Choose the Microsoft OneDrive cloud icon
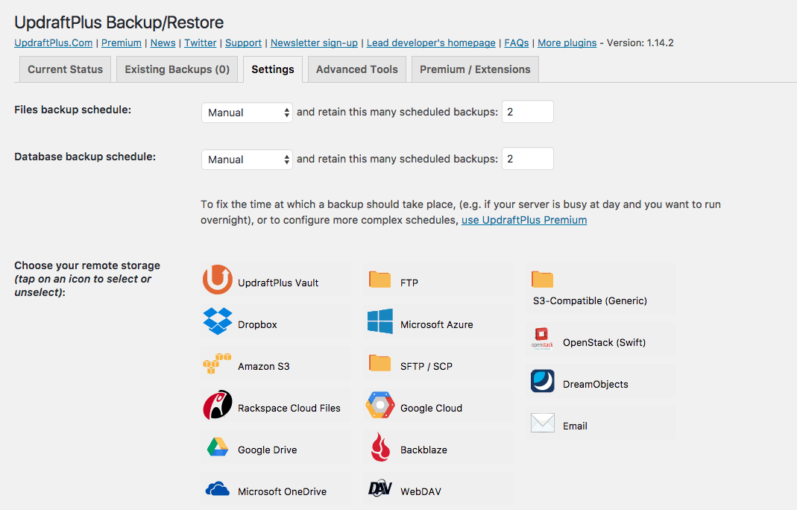The image size is (797, 510). pos(218,489)
